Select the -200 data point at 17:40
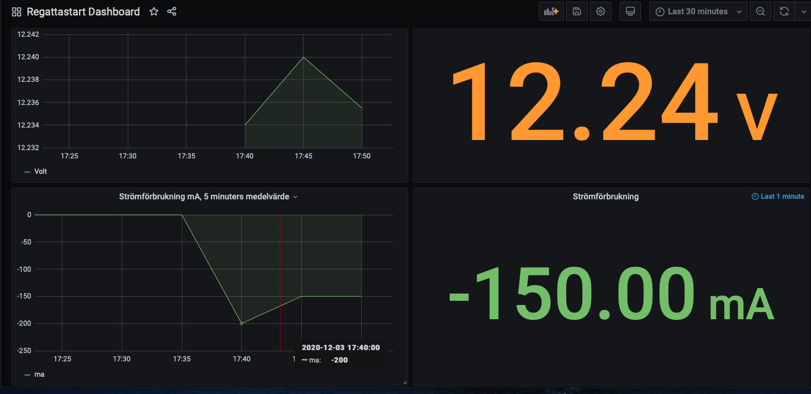This screenshot has width=811, height=394. (241, 323)
